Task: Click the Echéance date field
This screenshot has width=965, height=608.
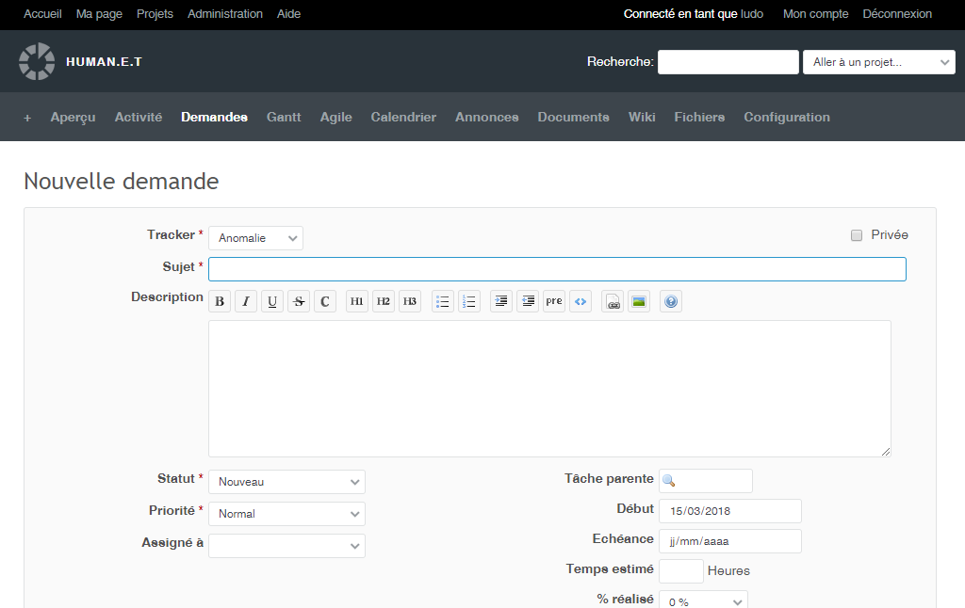Action: coord(730,541)
